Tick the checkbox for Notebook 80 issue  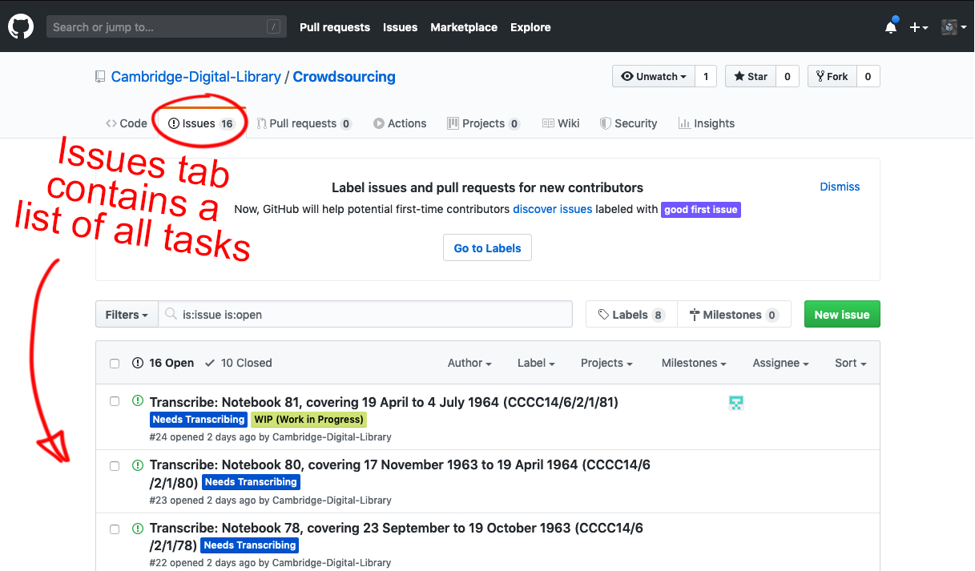(115, 466)
